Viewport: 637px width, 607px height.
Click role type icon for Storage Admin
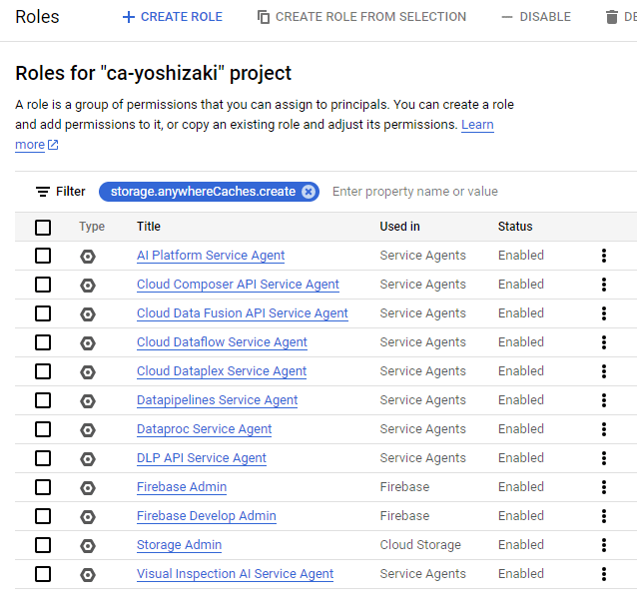coord(88,546)
